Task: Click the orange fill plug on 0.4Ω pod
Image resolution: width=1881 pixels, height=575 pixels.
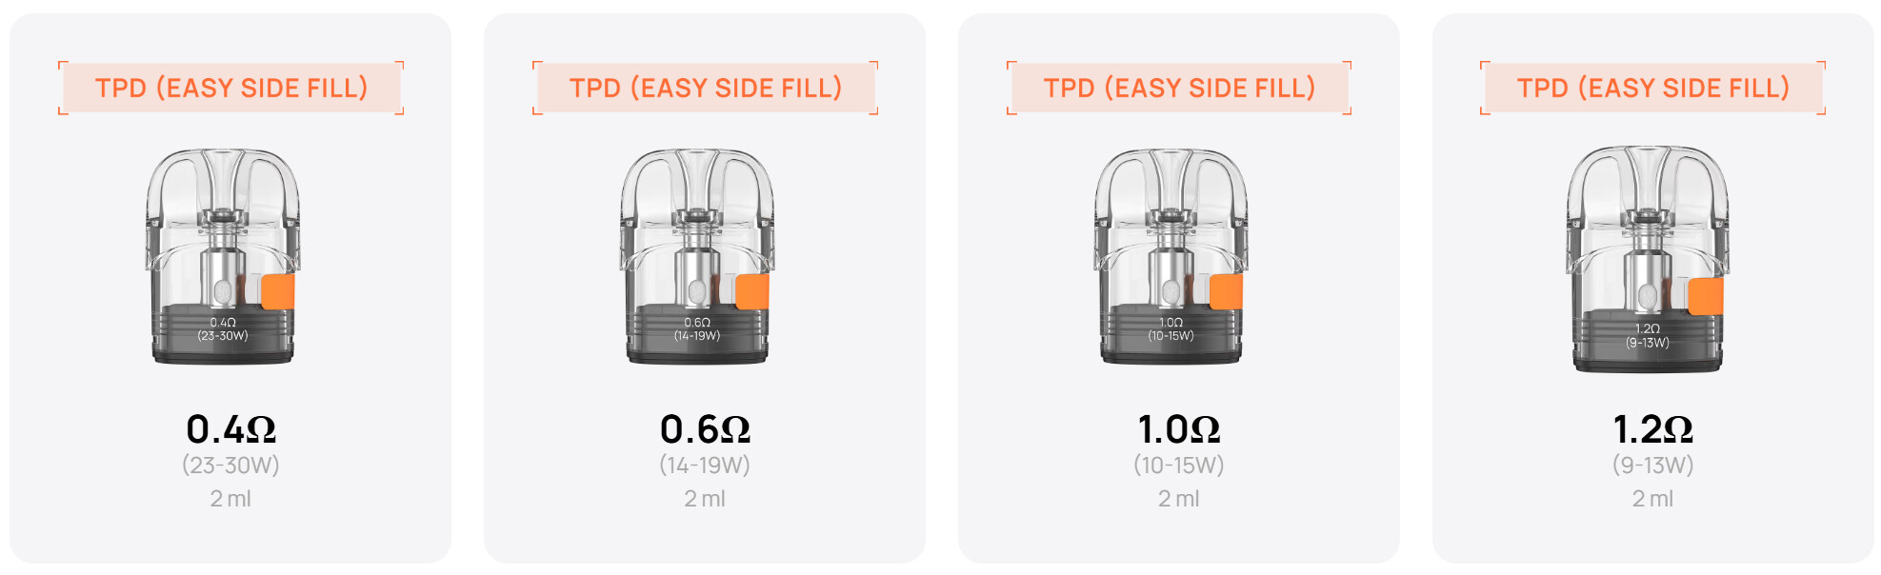Action: pos(277,291)
